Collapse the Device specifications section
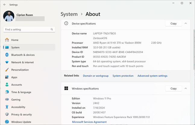This screenshot has width=195, height=125. coord(186,23)
